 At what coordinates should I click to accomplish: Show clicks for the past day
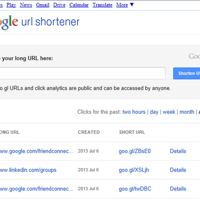(x=154, y=112)
